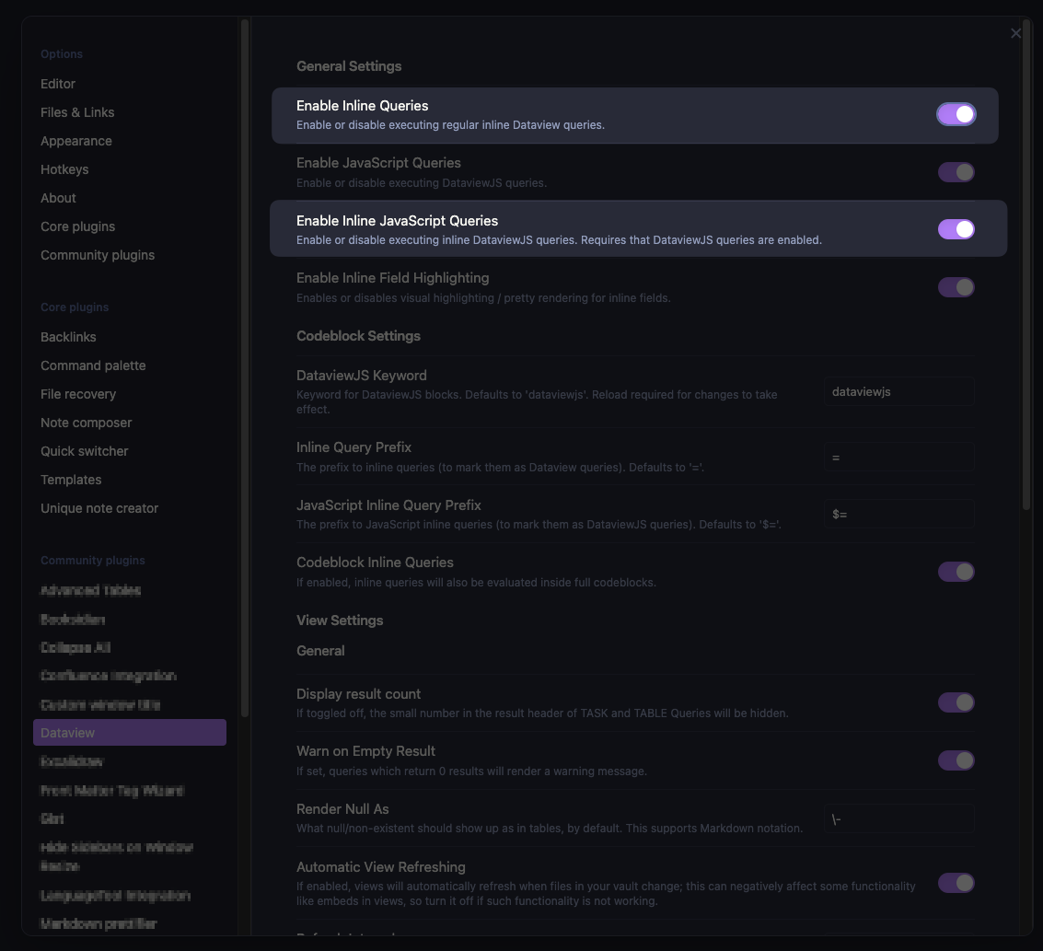1043x951 pixels.
Task: Click the DataviewJS Keyword input field
Action: tap(898, 392)
